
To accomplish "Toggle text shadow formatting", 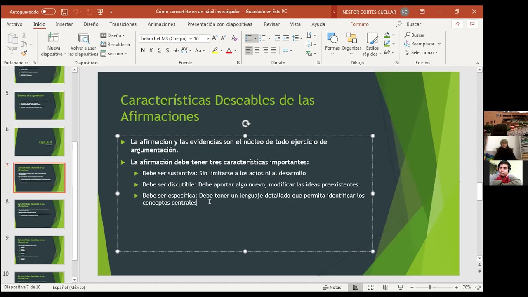I will click(167, 50).
